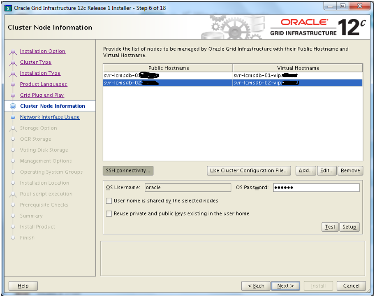
Task: Proceed with the Next button
Action: click(x=285, y=286)
